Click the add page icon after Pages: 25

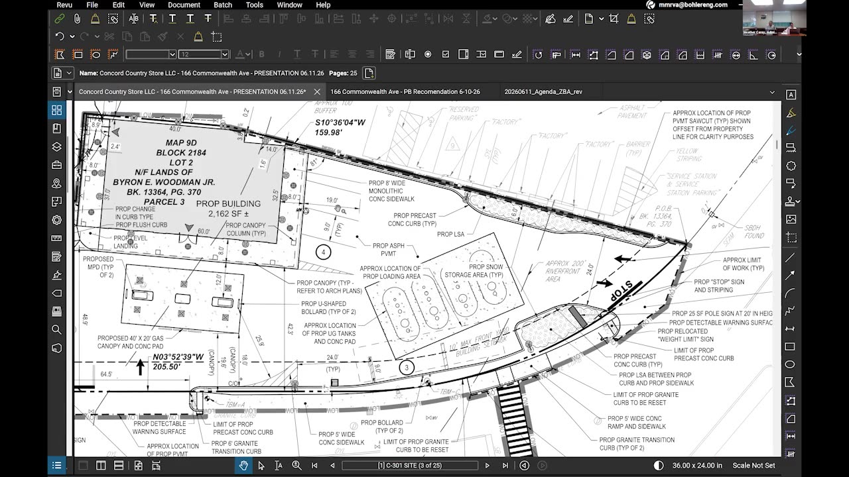tap(369, 73)
